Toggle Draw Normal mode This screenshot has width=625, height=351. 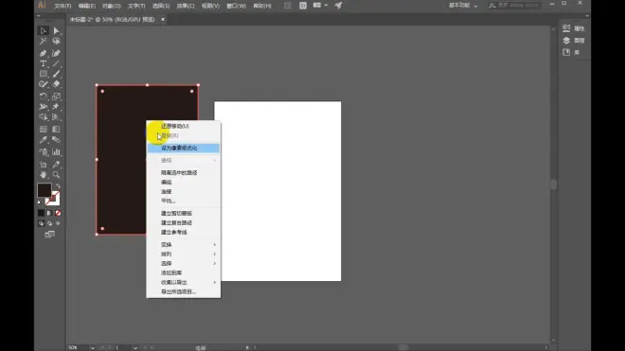pyautogui.click(x=41, y=223)
